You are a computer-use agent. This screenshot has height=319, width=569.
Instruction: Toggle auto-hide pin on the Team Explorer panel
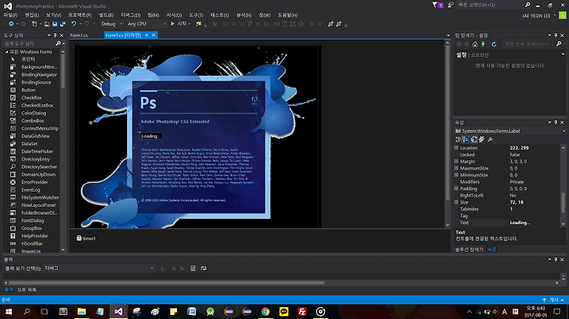pos(556,36)
